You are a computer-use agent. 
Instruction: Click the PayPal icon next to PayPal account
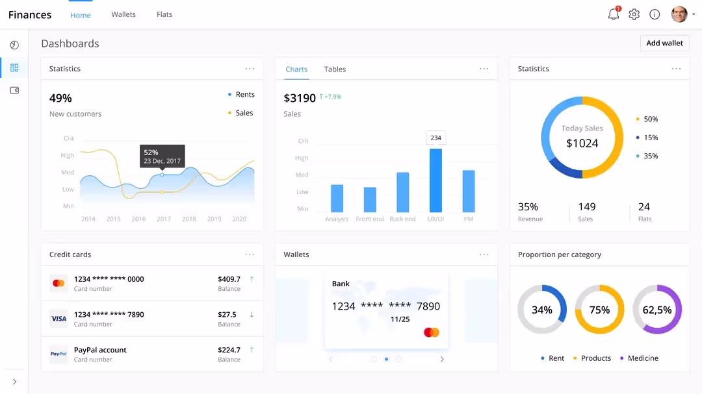click(x=58, y=353)
